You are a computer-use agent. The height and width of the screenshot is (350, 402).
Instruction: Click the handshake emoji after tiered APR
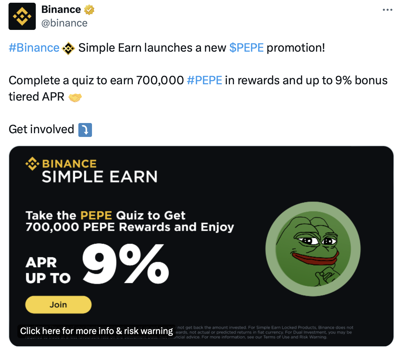(75, 98)
